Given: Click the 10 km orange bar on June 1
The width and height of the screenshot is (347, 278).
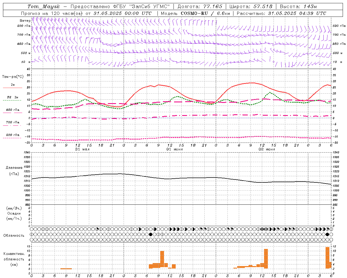Looking at the screenshot, I should click(162, 260).
